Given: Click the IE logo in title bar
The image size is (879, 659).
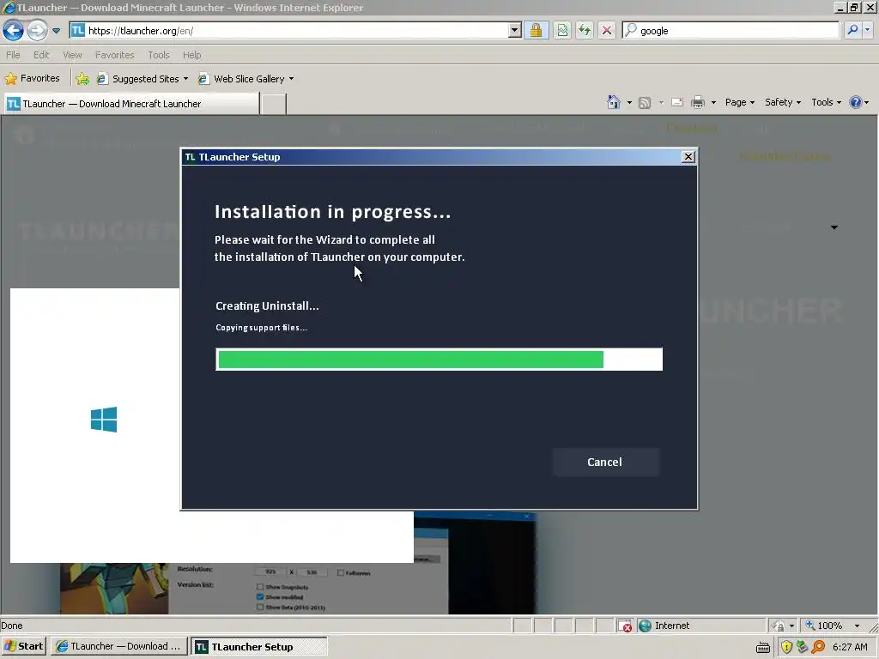Looking at the screenshot, I should pyautogui.click(x=9, y=7).
